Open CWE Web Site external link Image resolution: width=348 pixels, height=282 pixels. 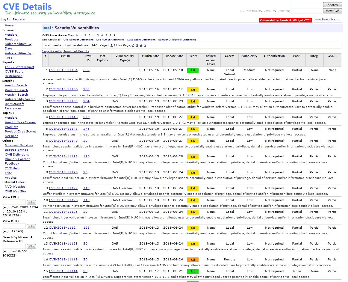(15, 191)
